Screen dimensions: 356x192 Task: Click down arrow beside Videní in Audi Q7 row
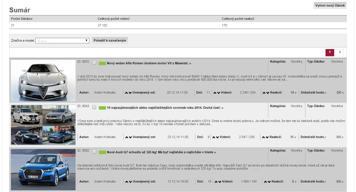pos(220,182)
